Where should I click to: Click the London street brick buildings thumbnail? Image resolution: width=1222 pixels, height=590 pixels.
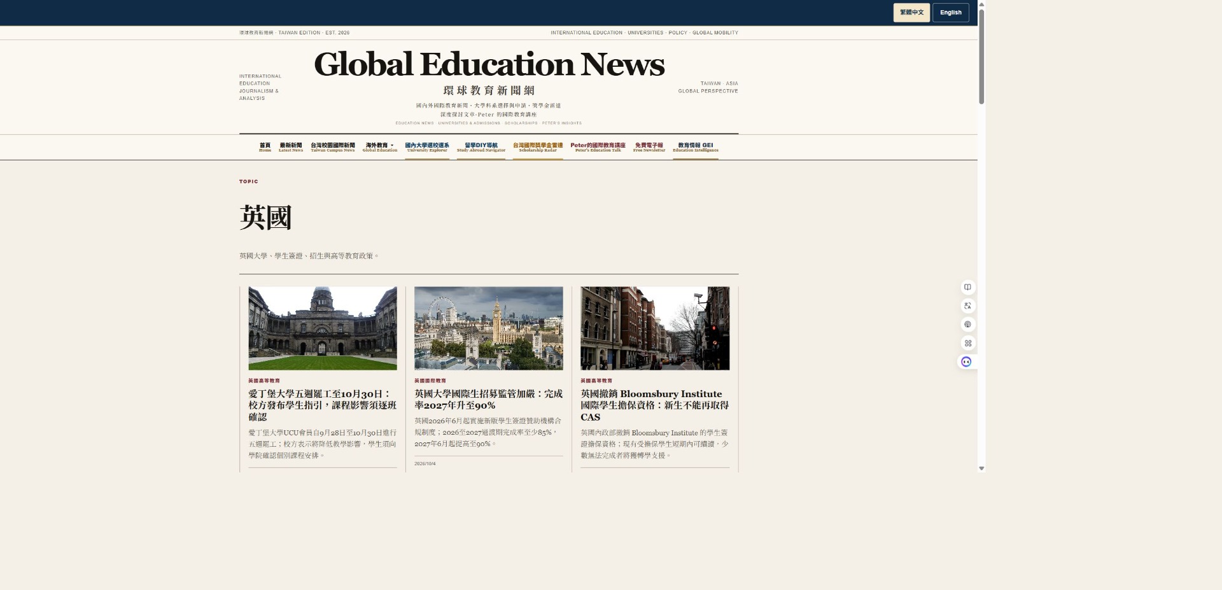[x=655, y=328]
